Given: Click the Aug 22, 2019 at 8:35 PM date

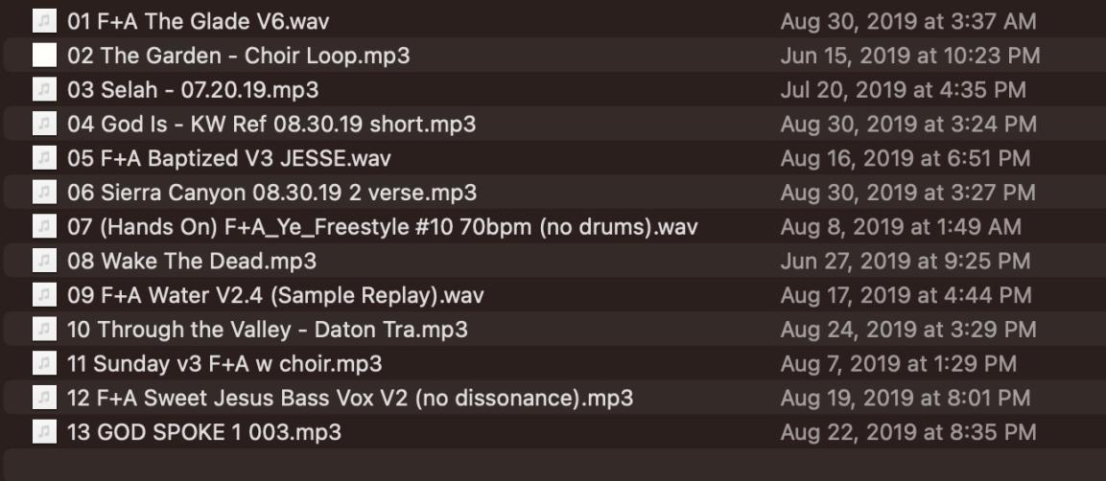Looking at the screenshot, I should pos(907,432).
